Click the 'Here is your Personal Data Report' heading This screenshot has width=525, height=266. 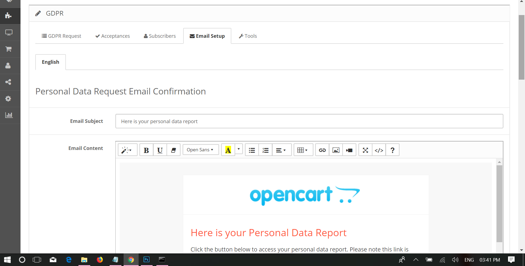pyautogui.click(x=269, y=233)
